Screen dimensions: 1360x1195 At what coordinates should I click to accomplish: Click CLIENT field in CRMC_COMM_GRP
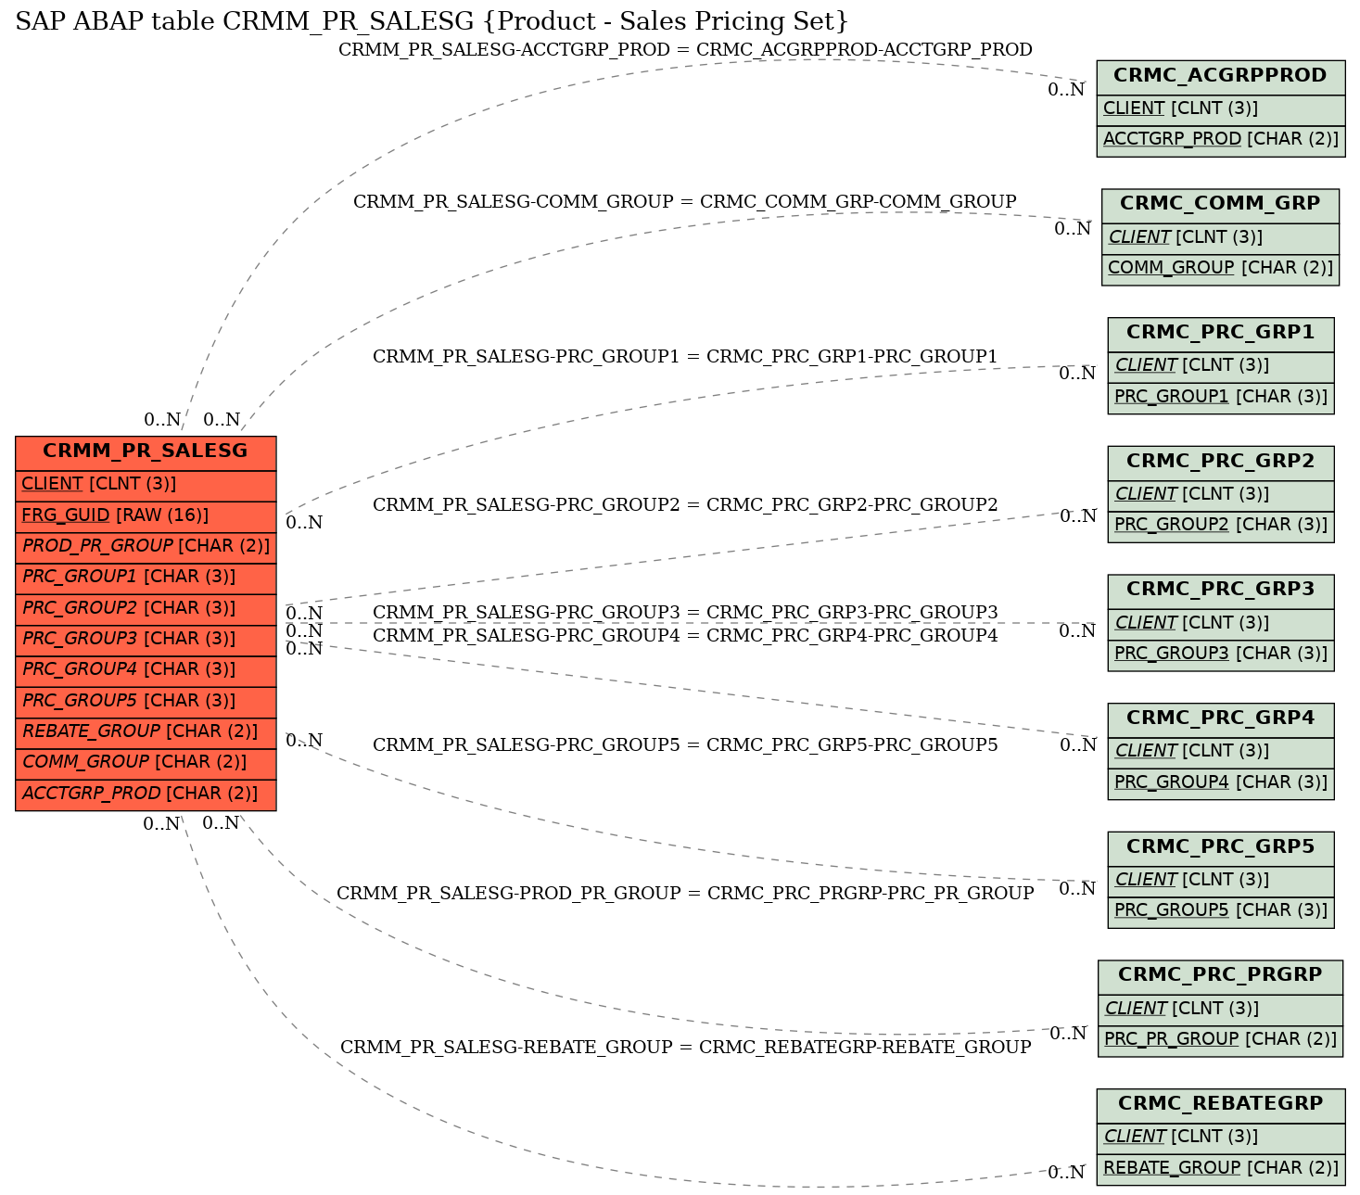pyautogui.click(x=1220, y=238)
